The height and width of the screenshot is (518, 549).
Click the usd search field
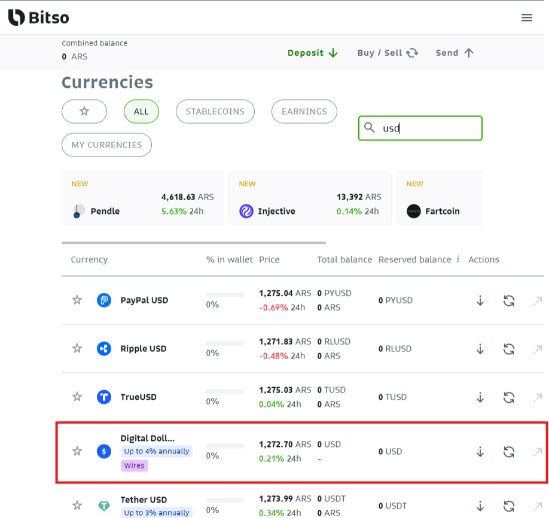(x=420, y=128)
